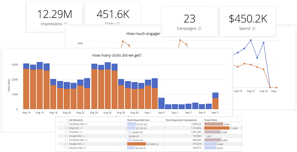This screenshot has height=152, width=297.
Task: Click the 1,590,623 impressions cell
Action: point(196,124)
